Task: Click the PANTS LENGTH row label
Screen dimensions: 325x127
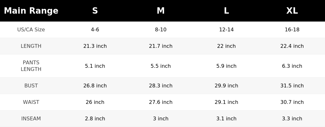Action: click(x=31, y=66)
